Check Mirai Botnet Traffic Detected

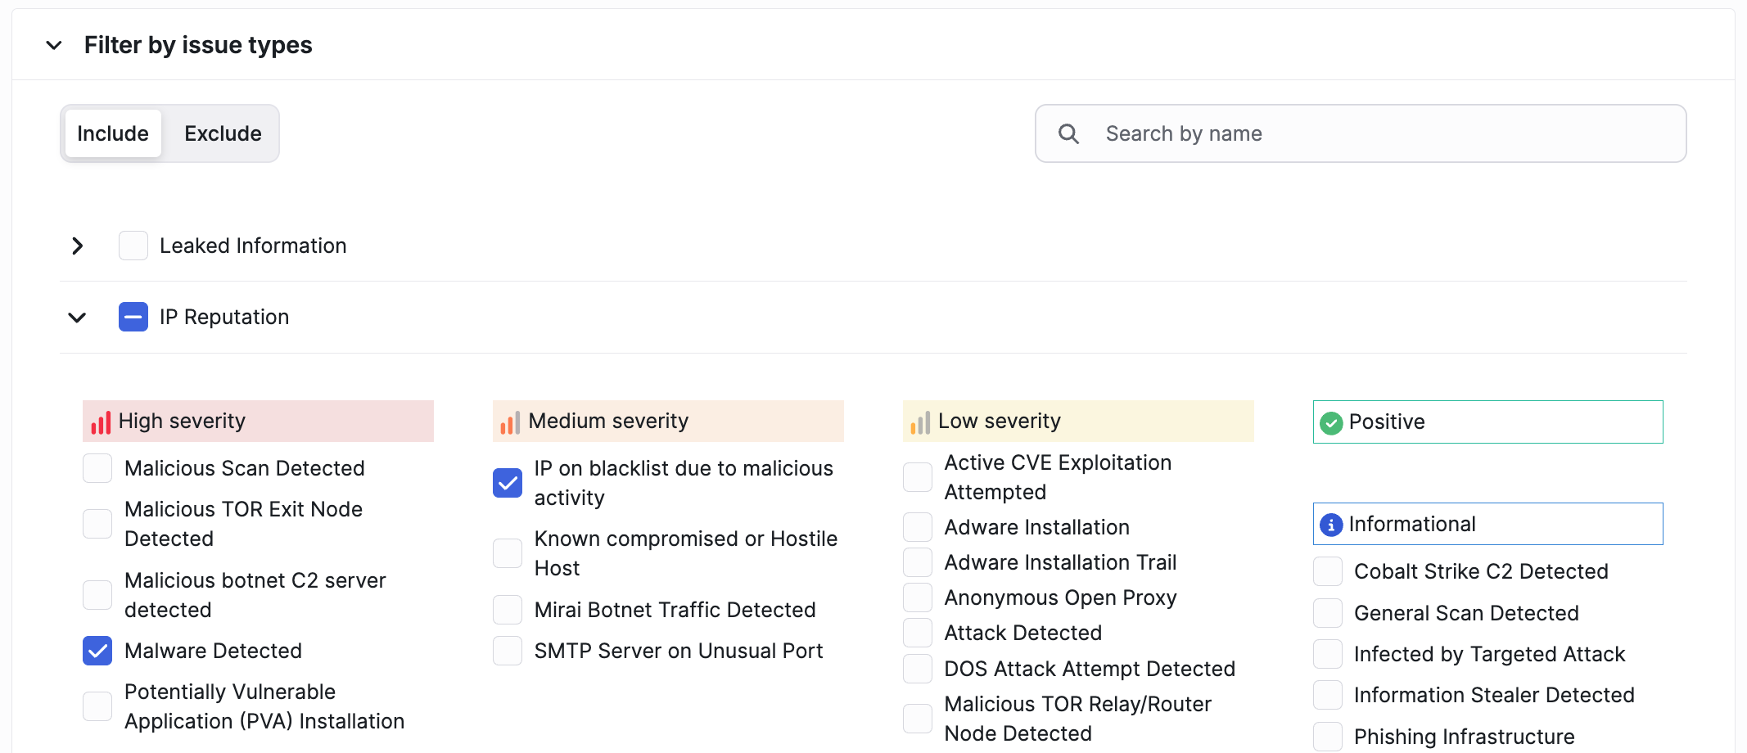[x=508, y=610]
